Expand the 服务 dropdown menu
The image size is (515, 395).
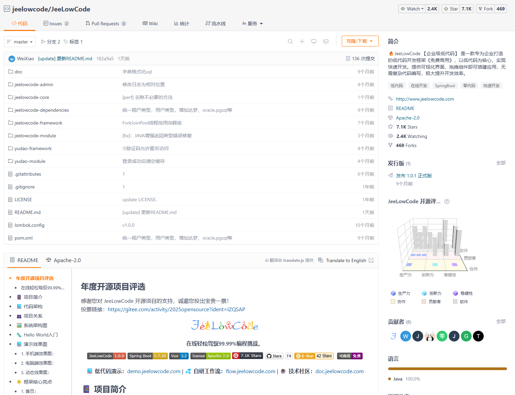(252, 24)
